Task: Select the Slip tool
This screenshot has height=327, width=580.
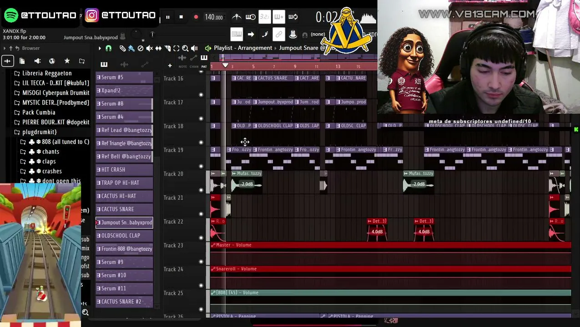Action: (158, 48)
